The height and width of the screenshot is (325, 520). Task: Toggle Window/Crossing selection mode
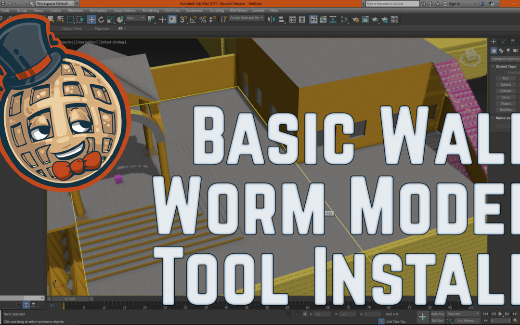[80, 19]
